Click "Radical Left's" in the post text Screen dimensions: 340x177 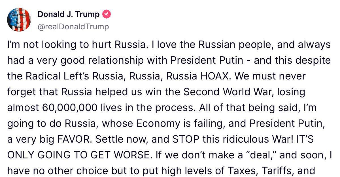click(x=49, y=76)
